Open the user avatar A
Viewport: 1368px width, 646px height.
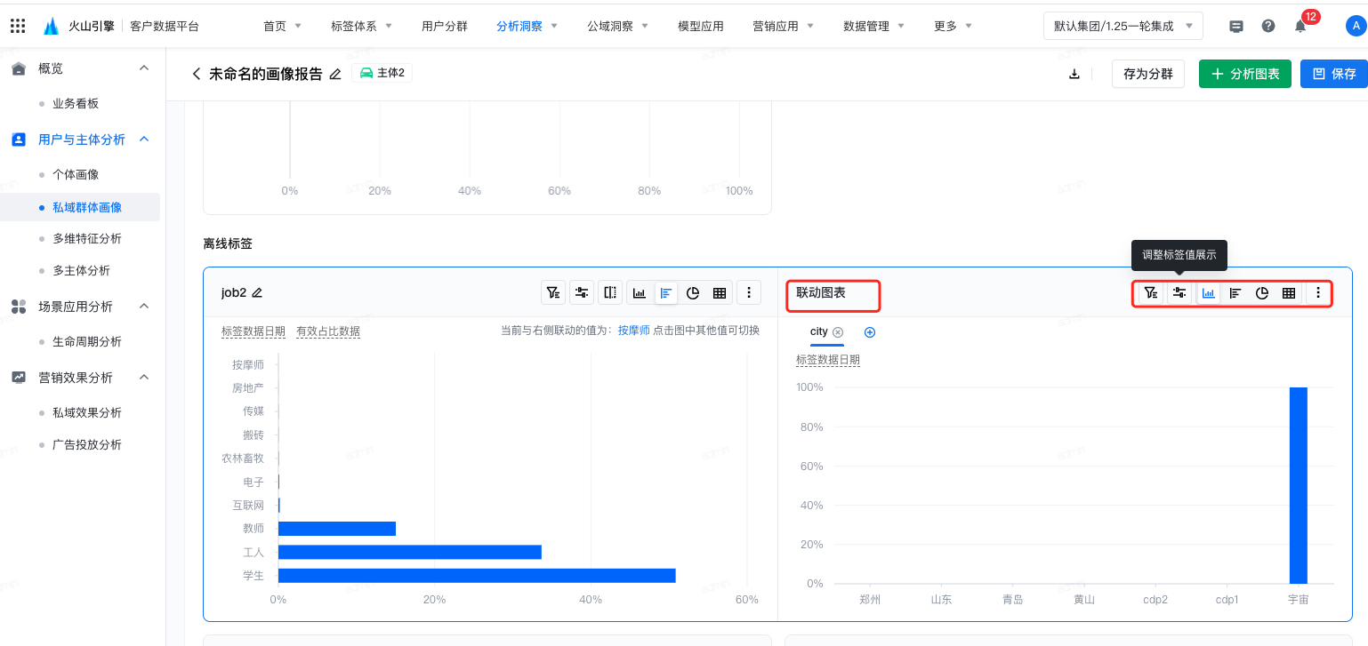[1356, 26]
